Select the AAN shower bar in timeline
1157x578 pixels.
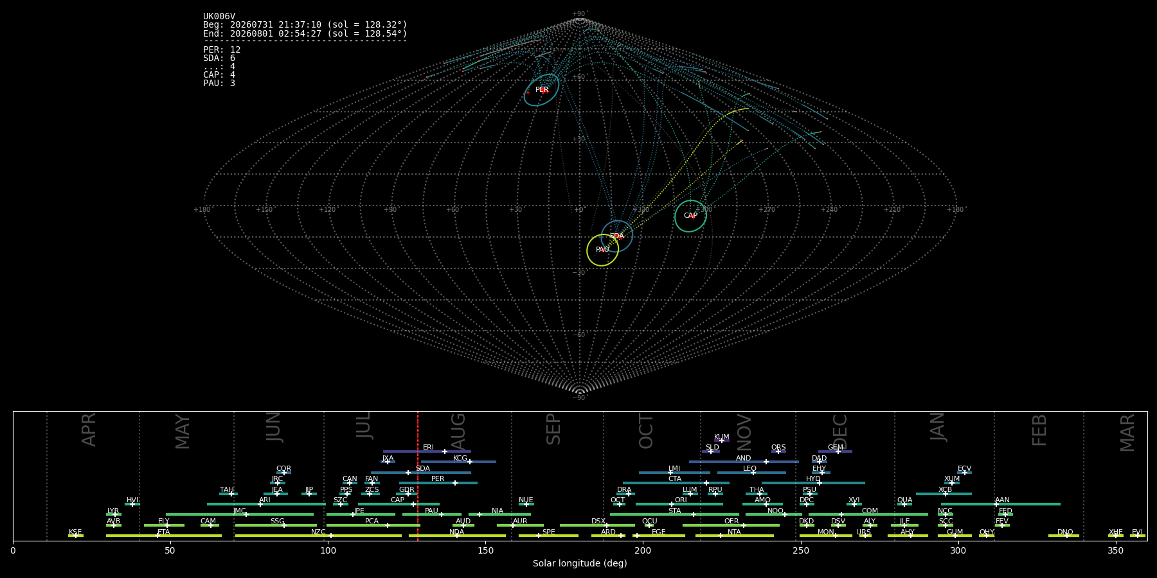pos(1001,504)
